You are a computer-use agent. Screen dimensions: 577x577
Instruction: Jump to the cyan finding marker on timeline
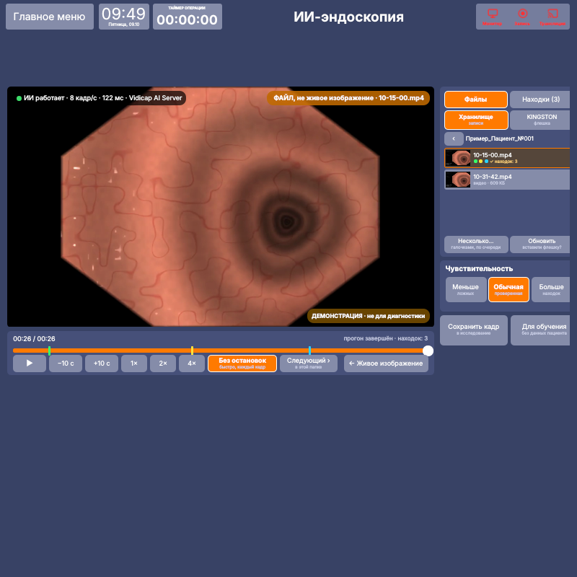pyautogui.click(x=310, y=351)
